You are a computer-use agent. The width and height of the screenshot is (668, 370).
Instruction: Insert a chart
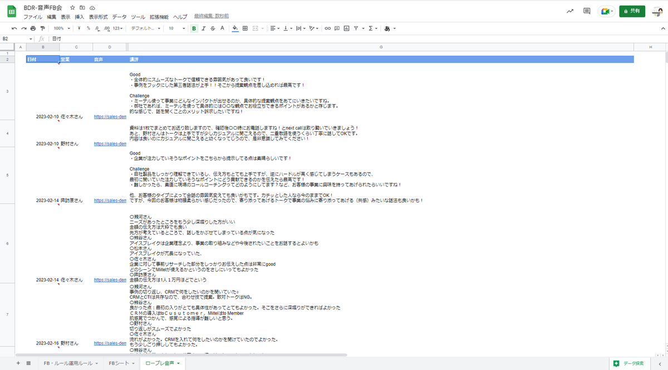[x=347, y=28]
